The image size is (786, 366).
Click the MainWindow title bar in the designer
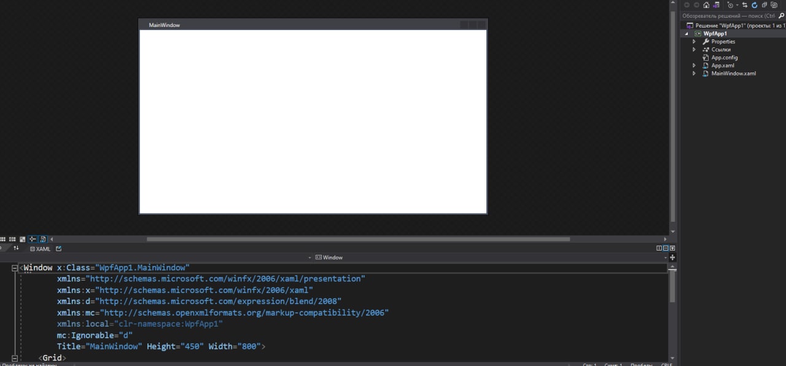click(x=313, y=25)
